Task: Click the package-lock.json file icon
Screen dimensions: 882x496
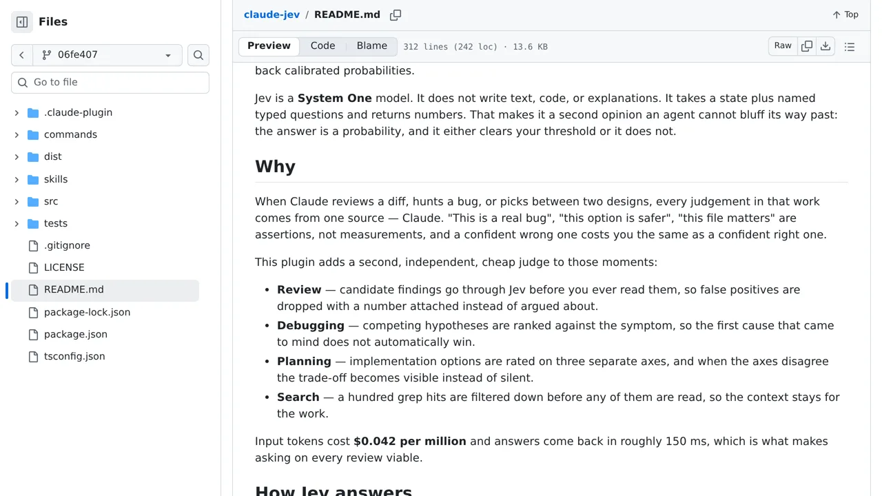Action: tap(33, 312)
